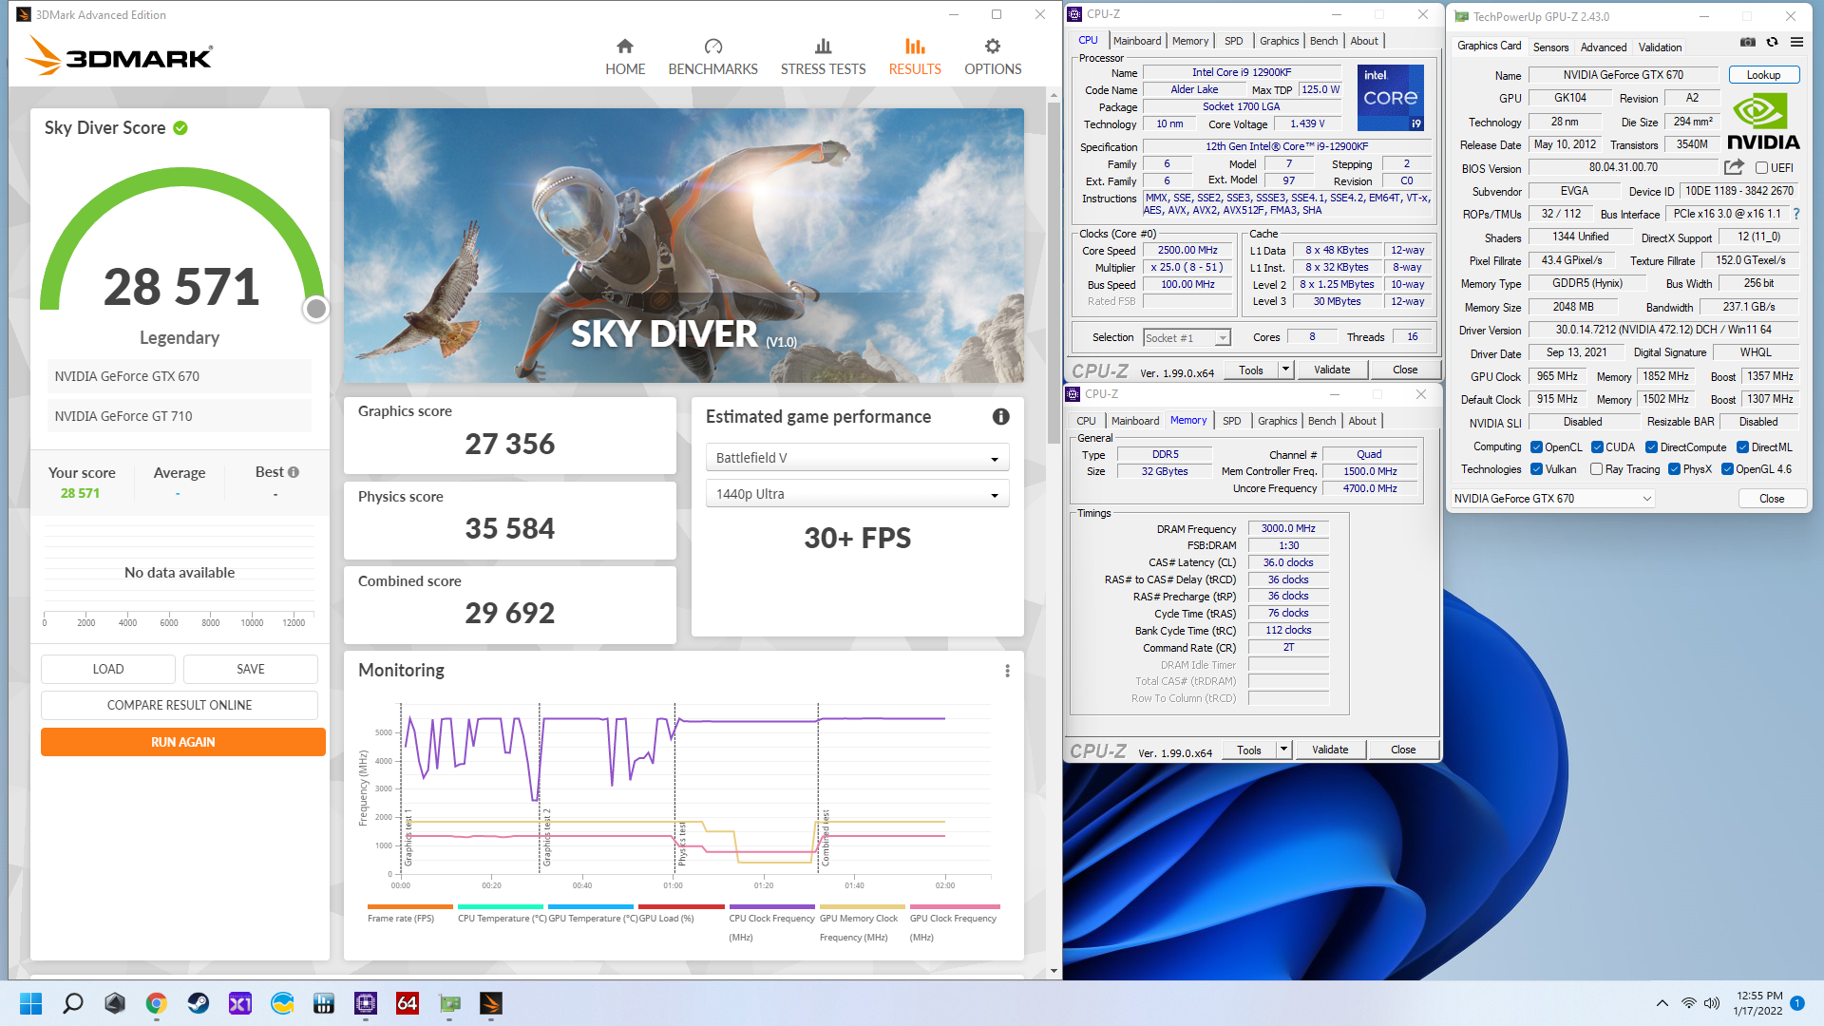Toggle PhysX checkbox in GPU-Z
The height and width of the screenshot is (1026, 1824).
coord(1674,469)
